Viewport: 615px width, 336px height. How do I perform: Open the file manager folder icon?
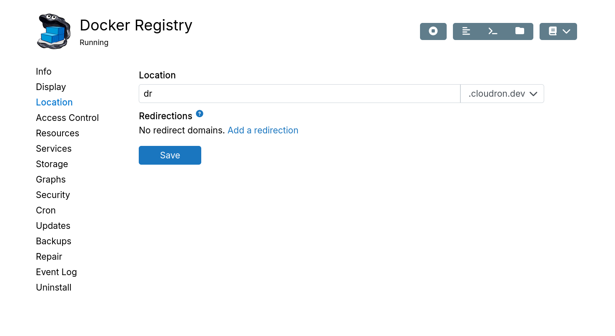coord(520,31)
